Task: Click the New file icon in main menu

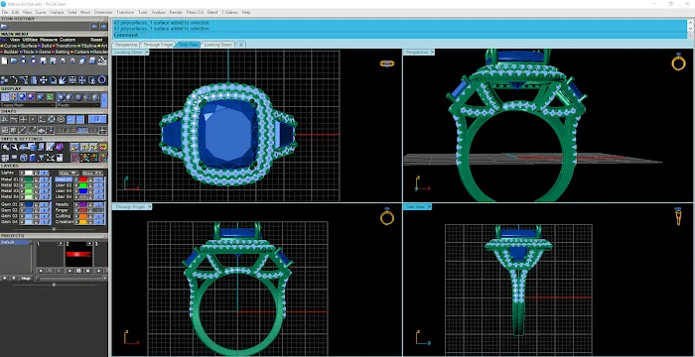Action: click(5, 60)
